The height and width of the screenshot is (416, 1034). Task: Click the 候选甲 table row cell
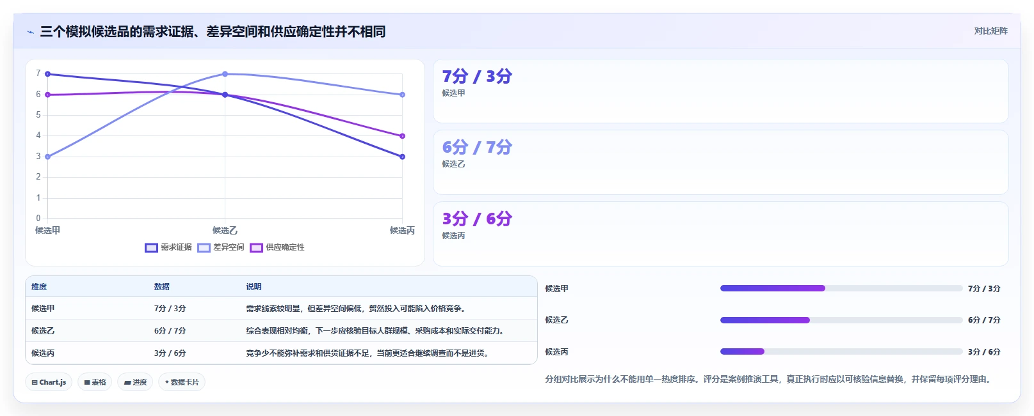(43, 309)
